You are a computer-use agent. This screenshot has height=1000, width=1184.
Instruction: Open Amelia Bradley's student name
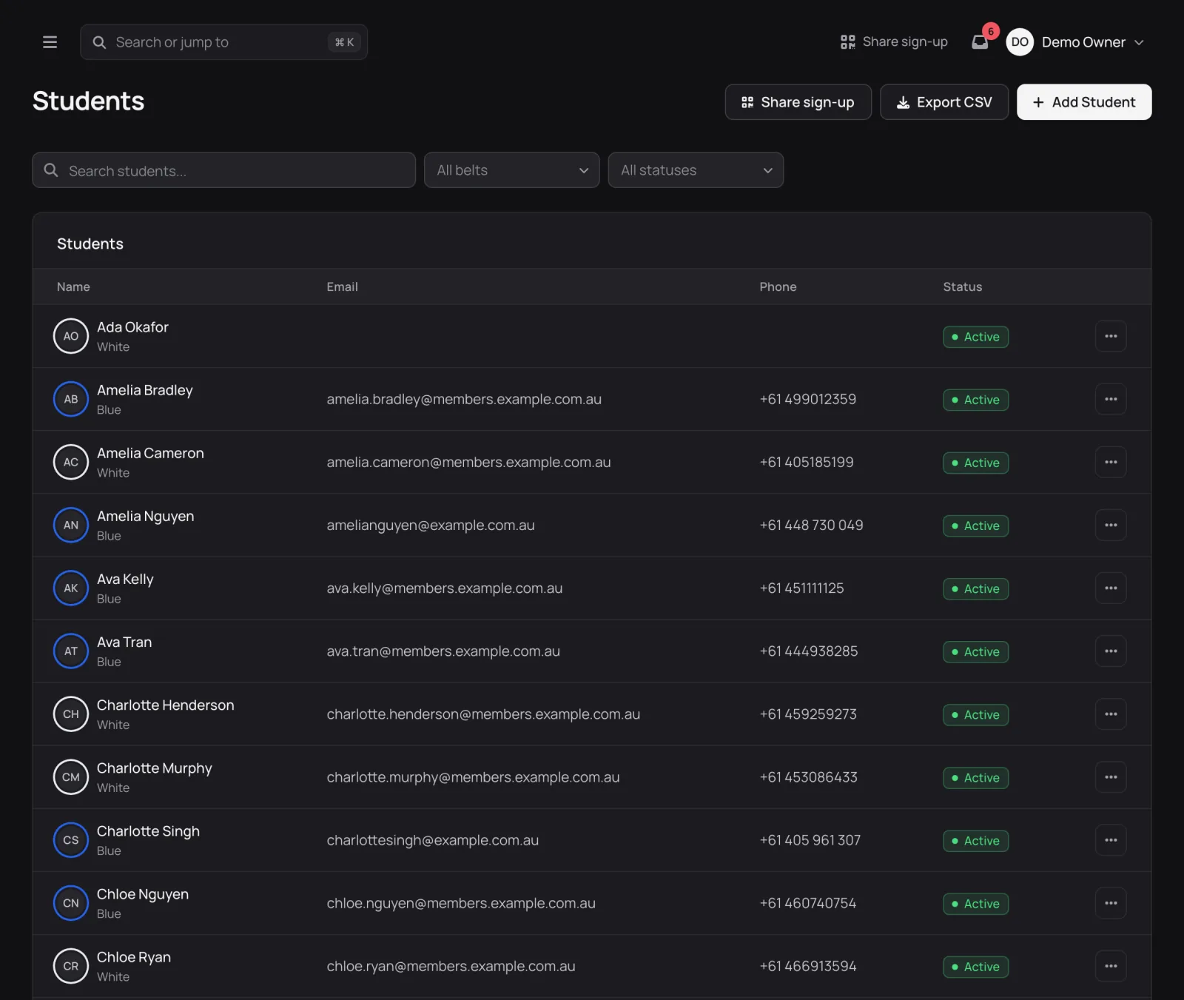(145, 390)
